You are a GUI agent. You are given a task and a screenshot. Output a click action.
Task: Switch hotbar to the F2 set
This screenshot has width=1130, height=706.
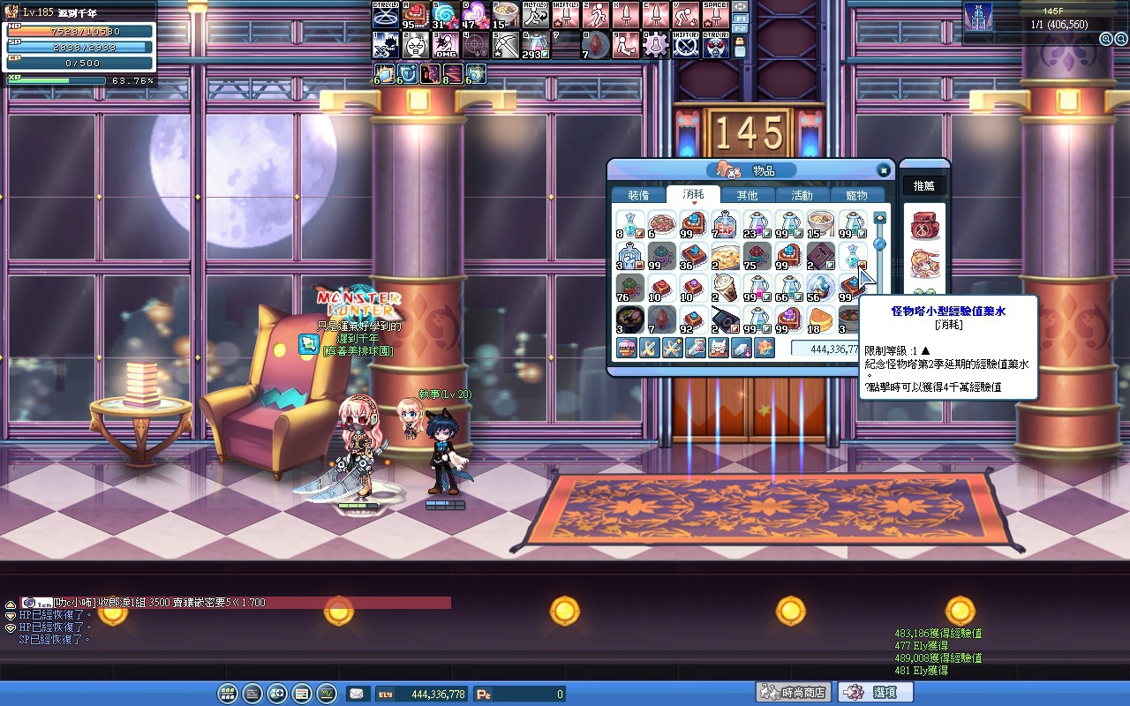740,30
